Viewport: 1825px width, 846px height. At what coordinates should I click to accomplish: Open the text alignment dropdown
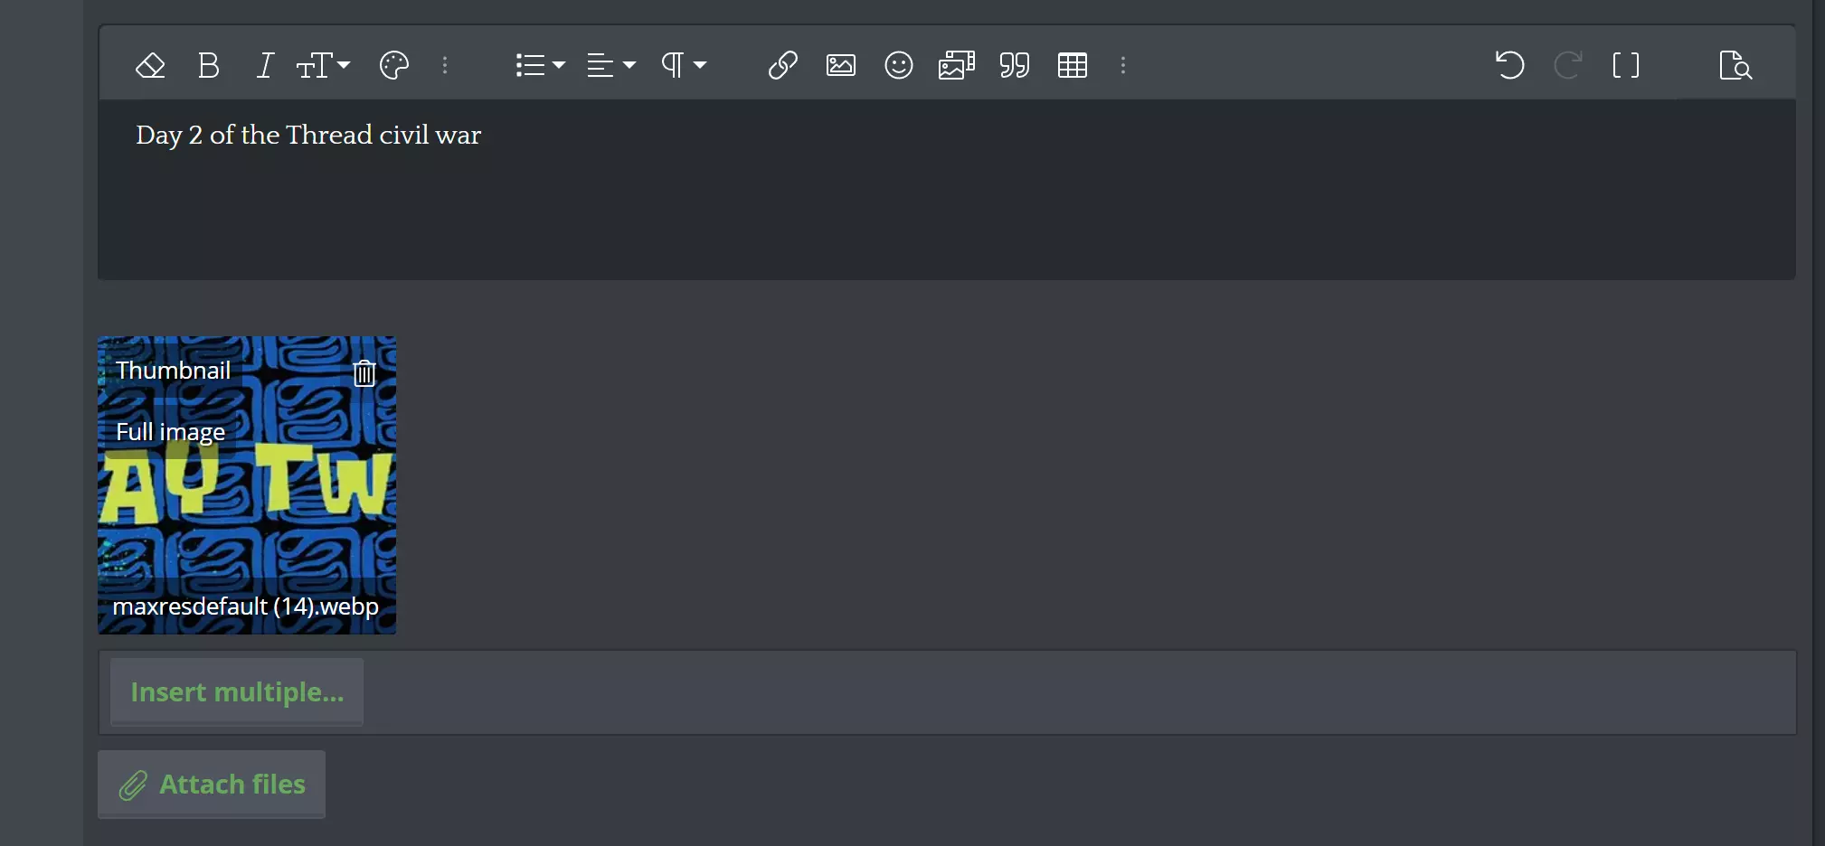[x=611, y=65]
